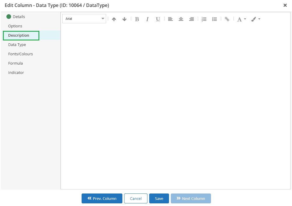Click the down arrow icon in toolbar

tap(124, 19)
